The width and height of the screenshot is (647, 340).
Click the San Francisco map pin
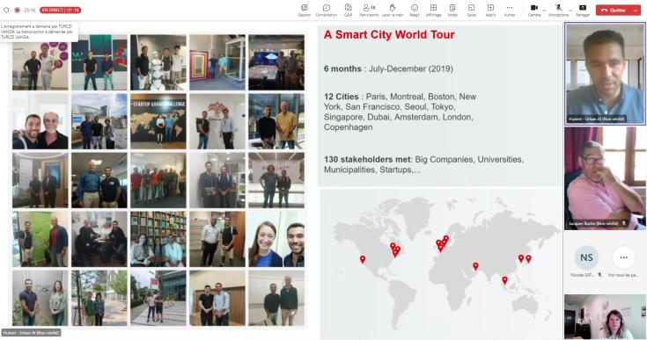(x=363, y=259)
